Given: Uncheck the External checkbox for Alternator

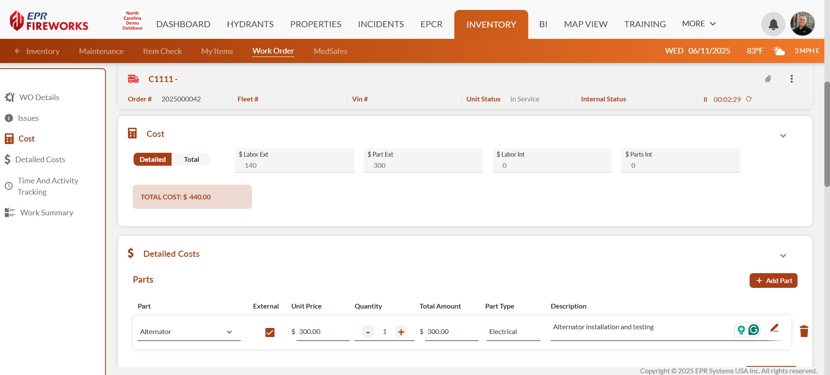Looking at the screenshot, I should (270, 332).
